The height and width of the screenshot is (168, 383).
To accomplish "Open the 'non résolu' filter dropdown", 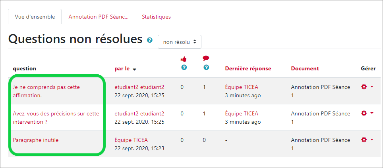I will [x=180, y=42].
